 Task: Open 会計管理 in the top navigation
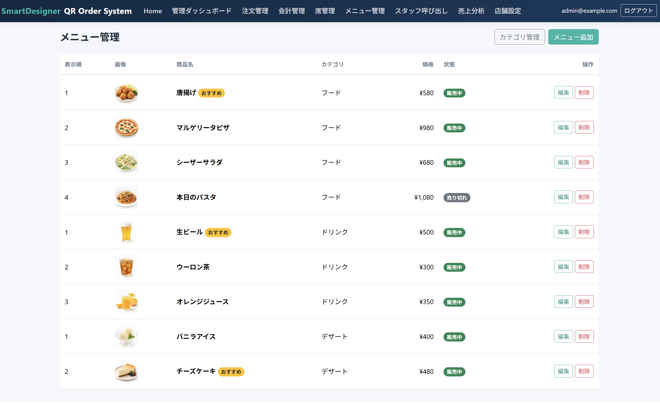point(292,11)
